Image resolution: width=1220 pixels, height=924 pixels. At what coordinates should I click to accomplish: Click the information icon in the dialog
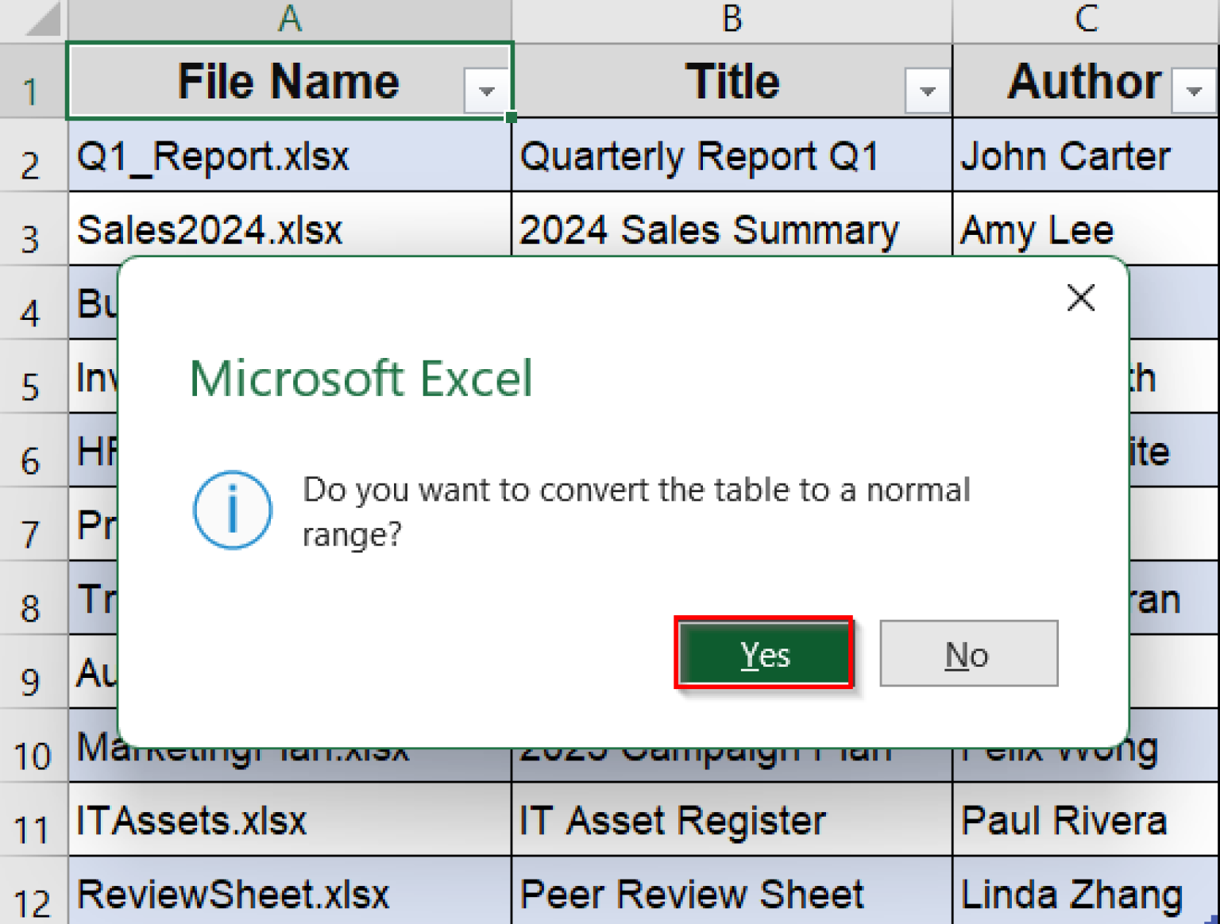[232, 510]
